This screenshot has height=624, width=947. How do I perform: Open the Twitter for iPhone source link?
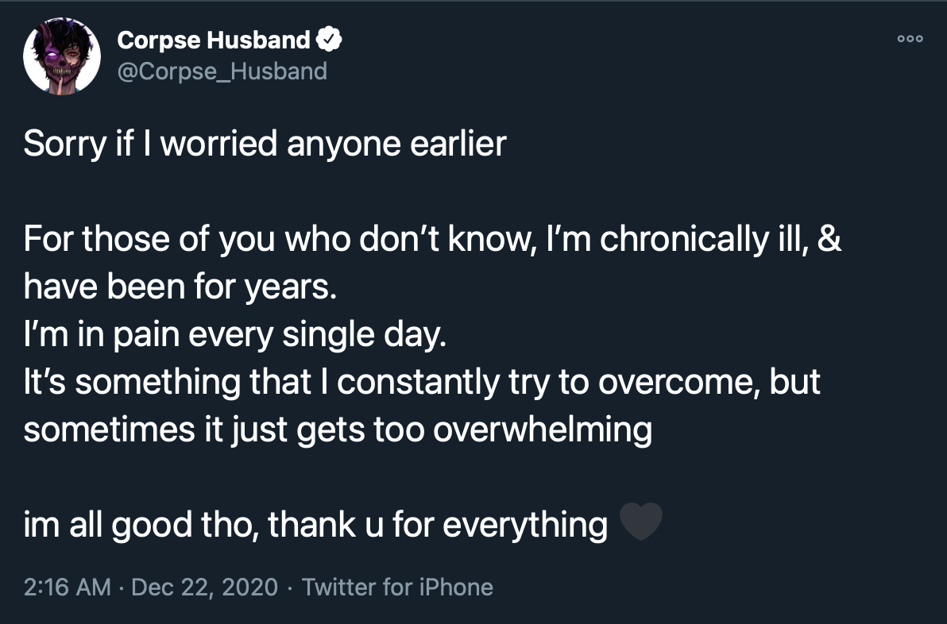pyautogui.click(x=397, y=587)
